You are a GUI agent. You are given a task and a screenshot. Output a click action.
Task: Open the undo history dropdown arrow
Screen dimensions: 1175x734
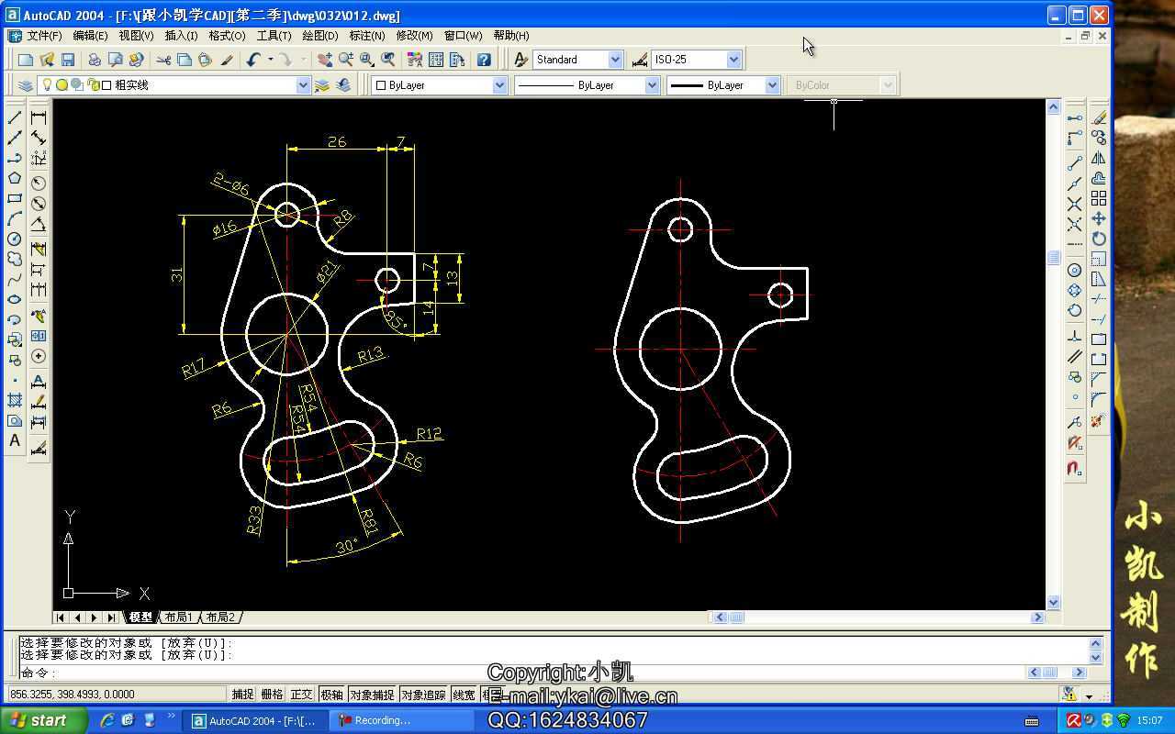(270, 60)
